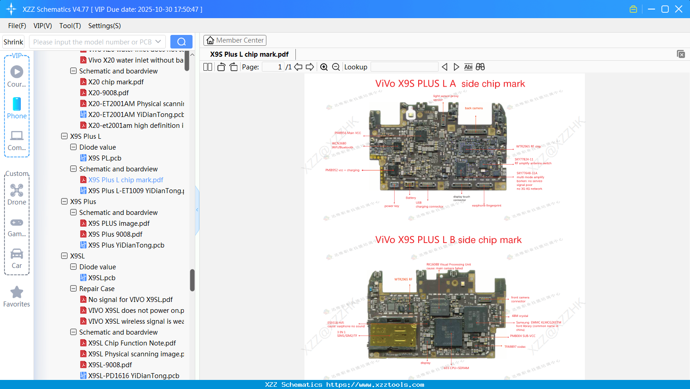The image size is (690, 389).
Task: Open the Computer category in the sidebar
Action: [x=17, y=140]
